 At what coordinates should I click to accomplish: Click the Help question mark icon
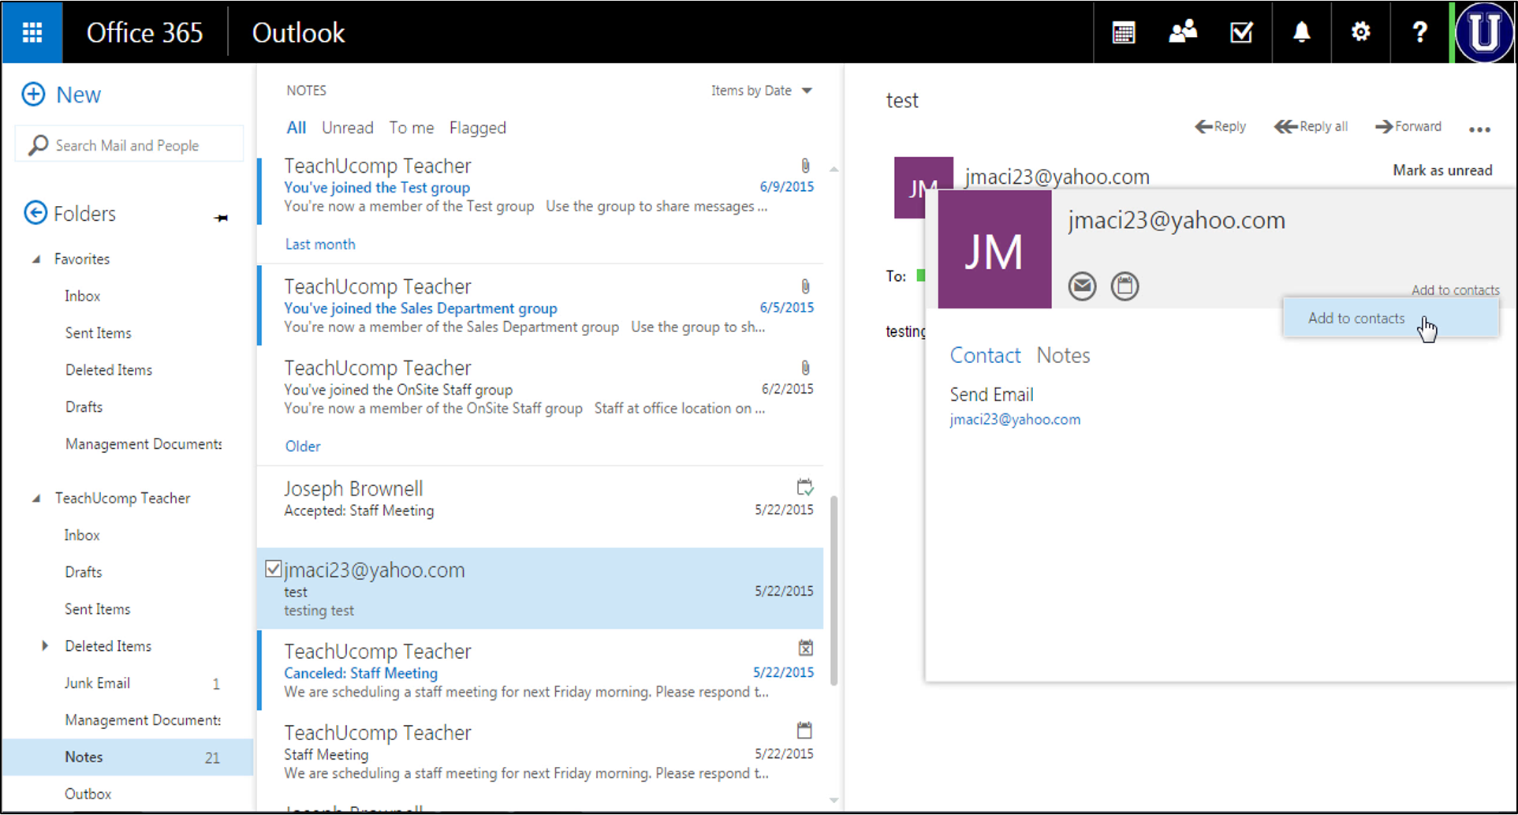coord(1419,32)
